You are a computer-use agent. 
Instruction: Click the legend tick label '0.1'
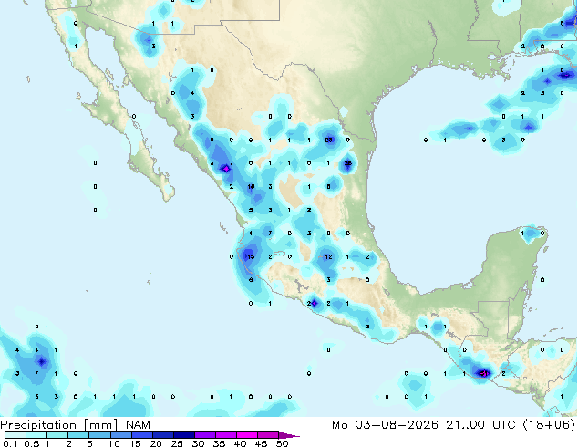pos(10,443)
